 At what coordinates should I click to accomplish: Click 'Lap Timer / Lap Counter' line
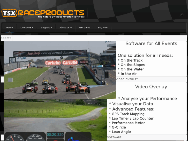pos(131,118)
